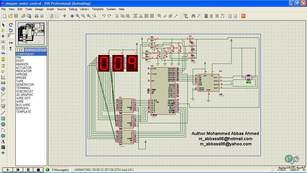The image size is (307, 173).
Task: Click the Electrical Rule Check icon
Action: tap(235, 16)
